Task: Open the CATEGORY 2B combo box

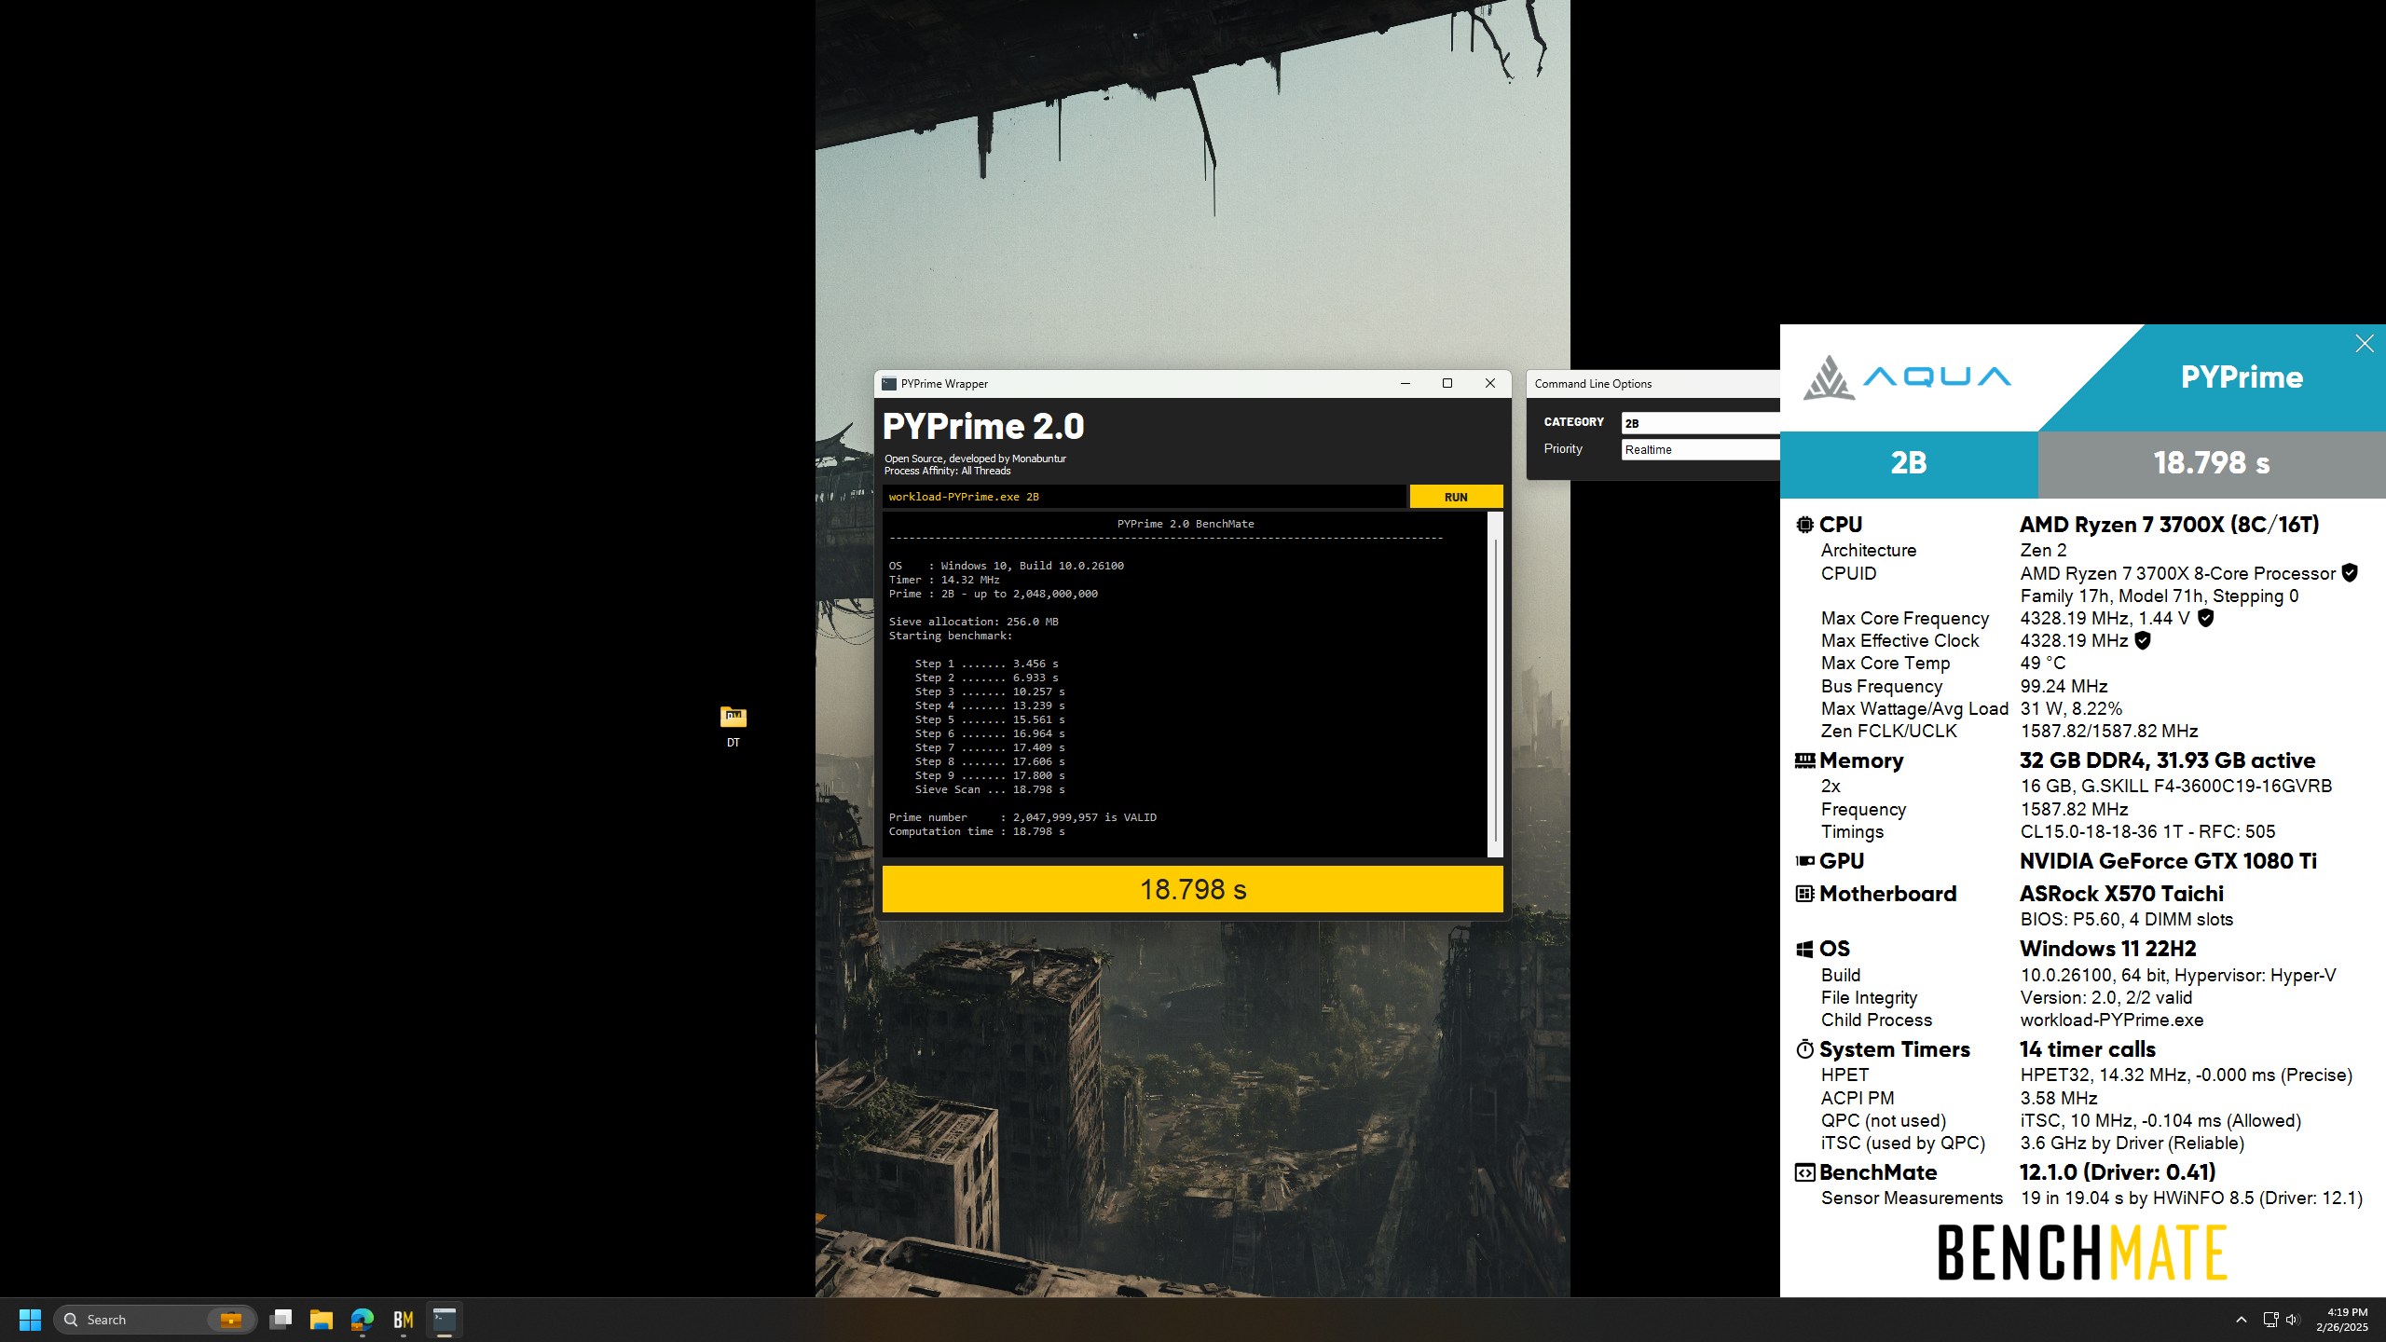Action: click(x=1700, y=423)
